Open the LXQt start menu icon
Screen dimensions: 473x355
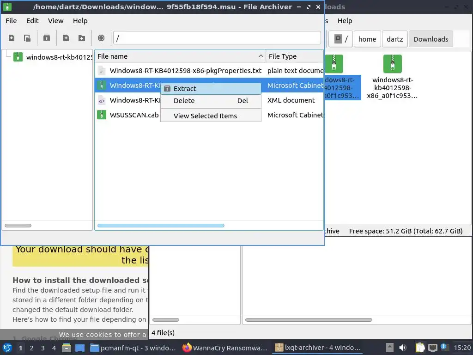click(x=7, y=348)
